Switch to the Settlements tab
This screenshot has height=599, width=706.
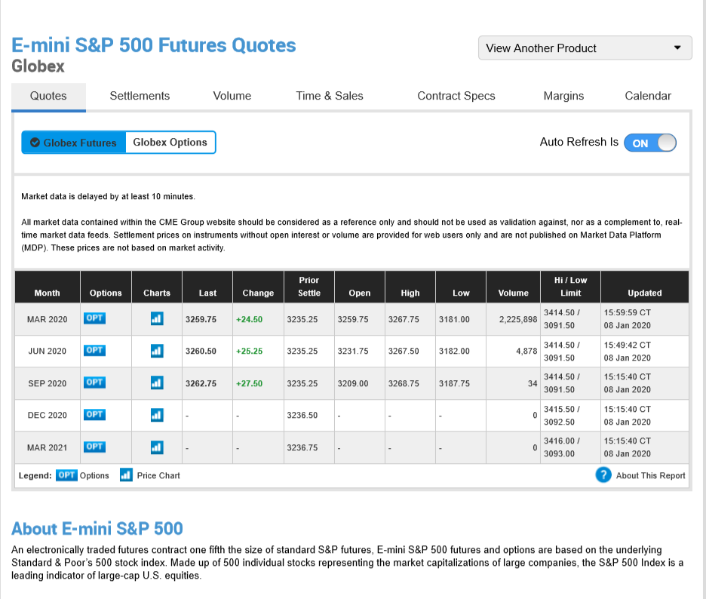(x=140, y=96)
